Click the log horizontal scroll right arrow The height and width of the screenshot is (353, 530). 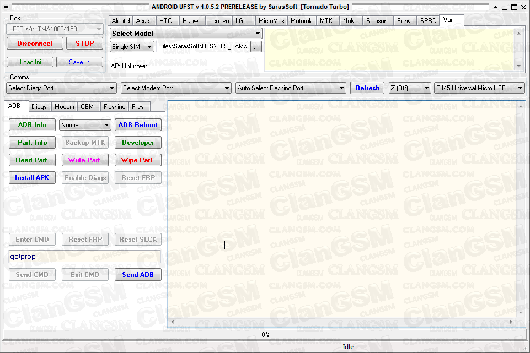[511, 322]
